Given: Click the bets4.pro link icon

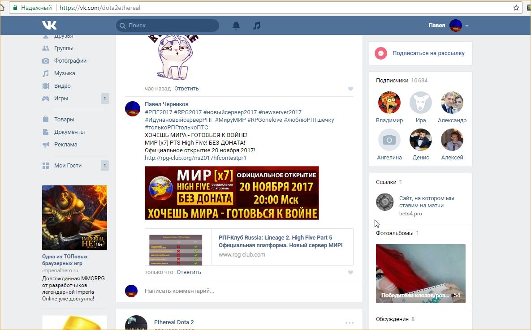Looking at the screenshot, I should click(385, 202).
